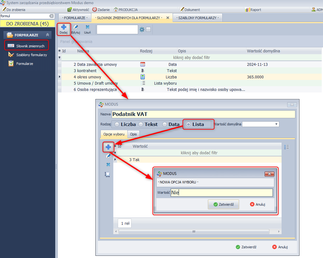Click the Edytuj pencil icon
This screenshot has width=323, height=258.
76,28
